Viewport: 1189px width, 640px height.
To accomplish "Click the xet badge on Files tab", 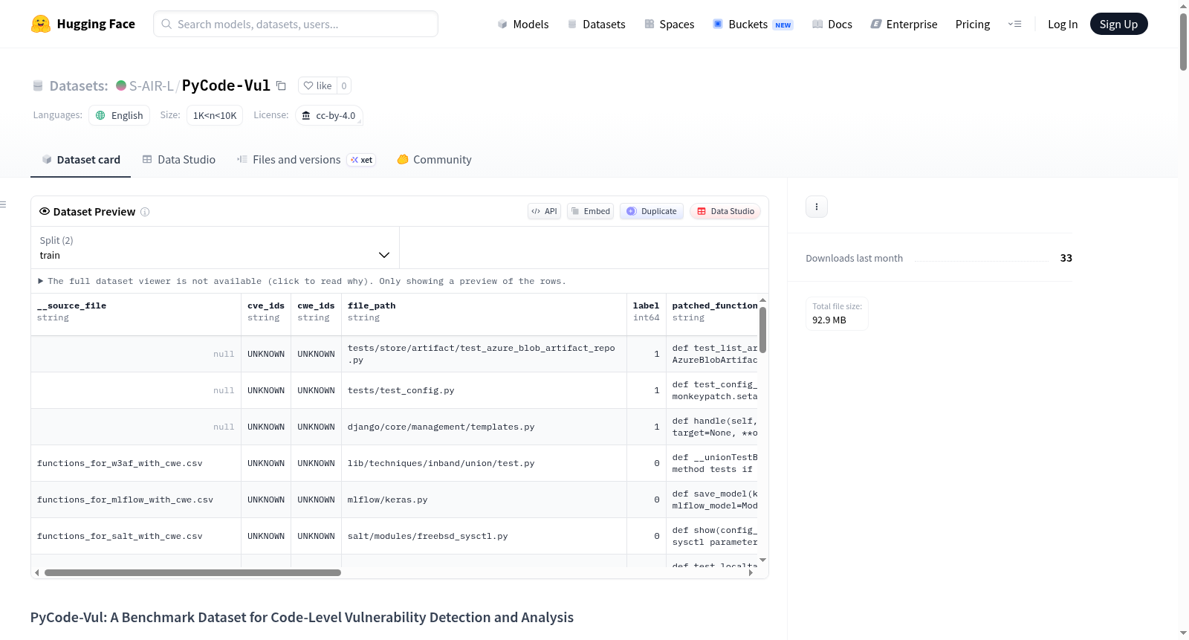I will coord(362,160).
